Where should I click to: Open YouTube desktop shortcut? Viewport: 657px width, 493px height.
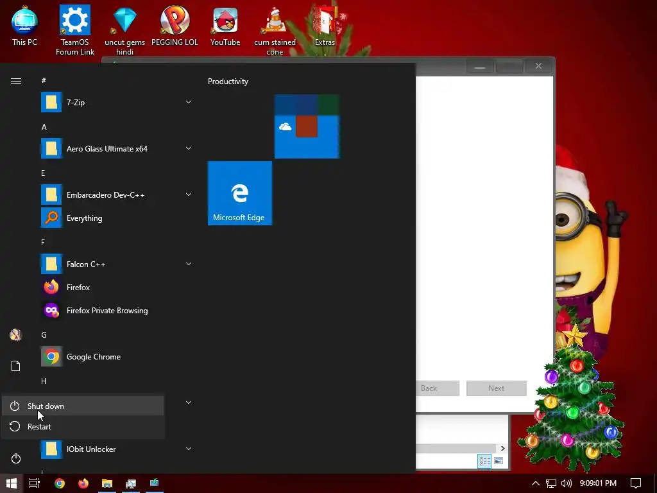[x=225, y=26]
